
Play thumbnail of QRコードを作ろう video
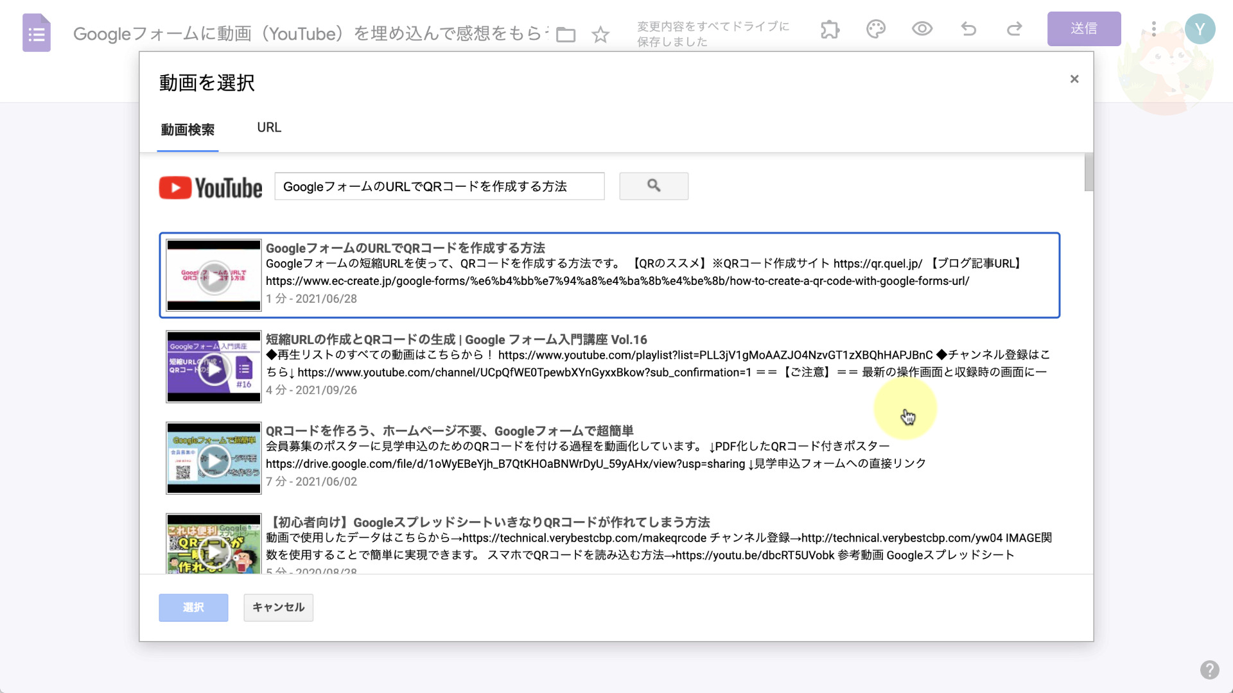click(x=214, y=458)
